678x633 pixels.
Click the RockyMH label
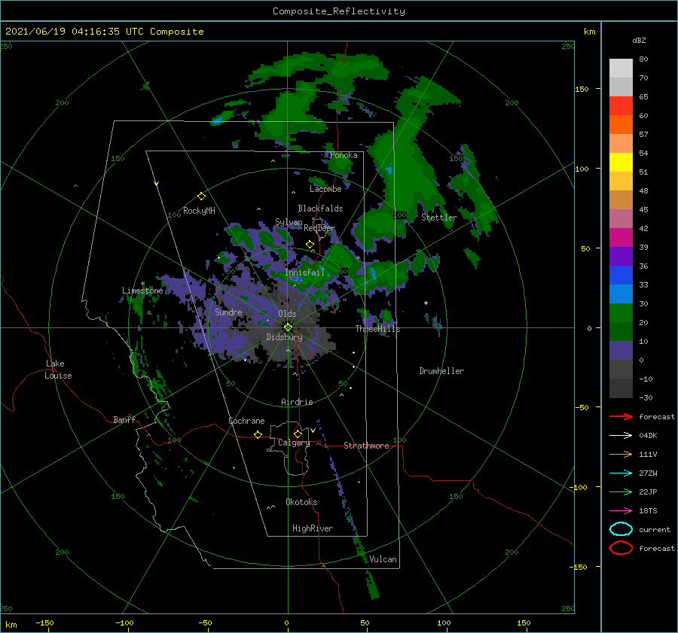click(199, 211)
